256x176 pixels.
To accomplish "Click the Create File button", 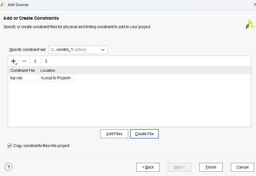I will click(144, 134).
